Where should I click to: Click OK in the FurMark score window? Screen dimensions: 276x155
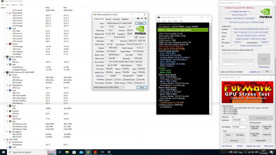click(x=267, y=72)
